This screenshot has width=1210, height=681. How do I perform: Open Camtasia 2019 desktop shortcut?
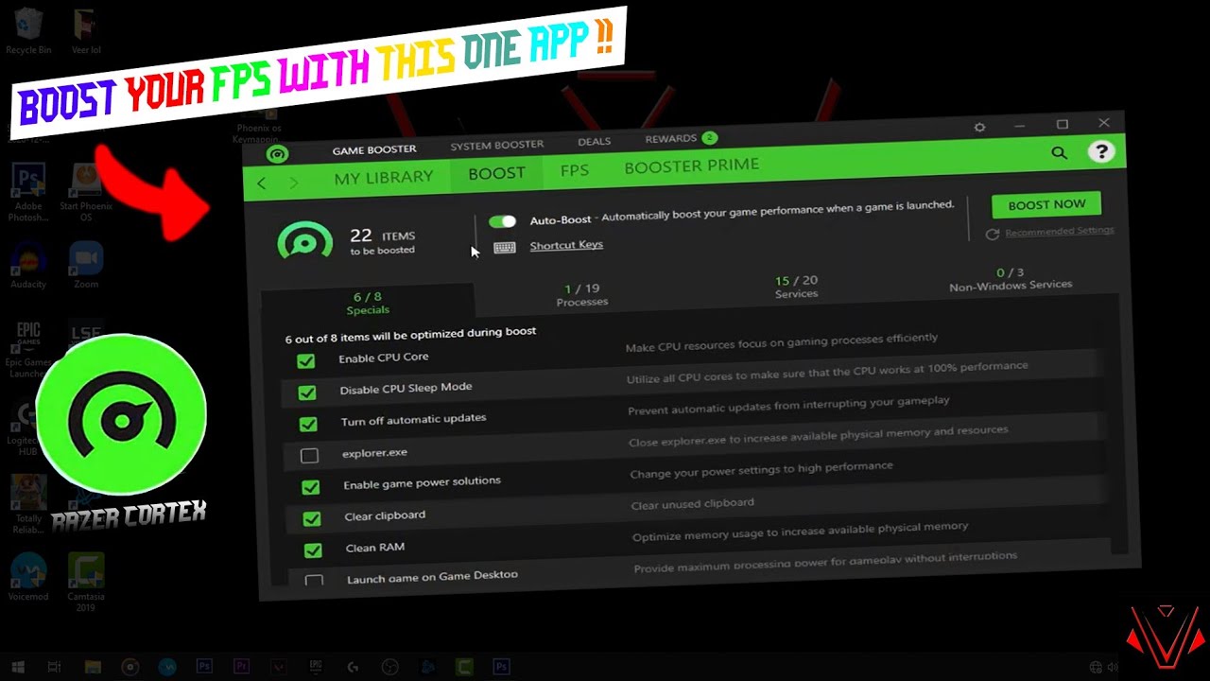click(x=86, y=583)
